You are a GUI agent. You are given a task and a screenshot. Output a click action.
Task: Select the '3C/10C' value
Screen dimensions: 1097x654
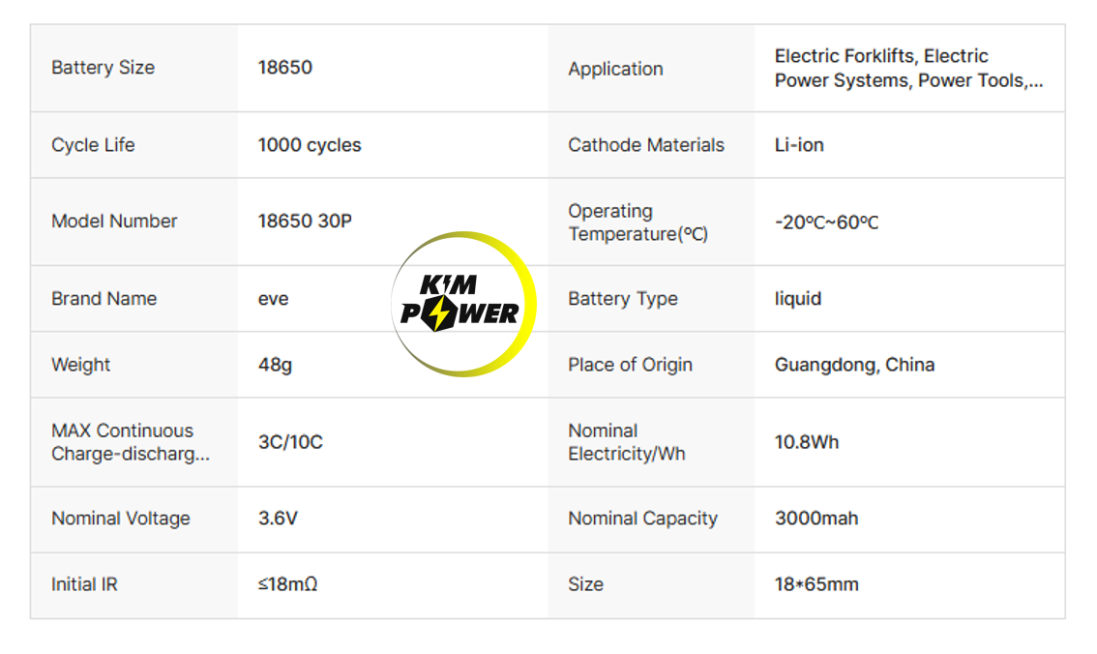click(x=290, y=442)
